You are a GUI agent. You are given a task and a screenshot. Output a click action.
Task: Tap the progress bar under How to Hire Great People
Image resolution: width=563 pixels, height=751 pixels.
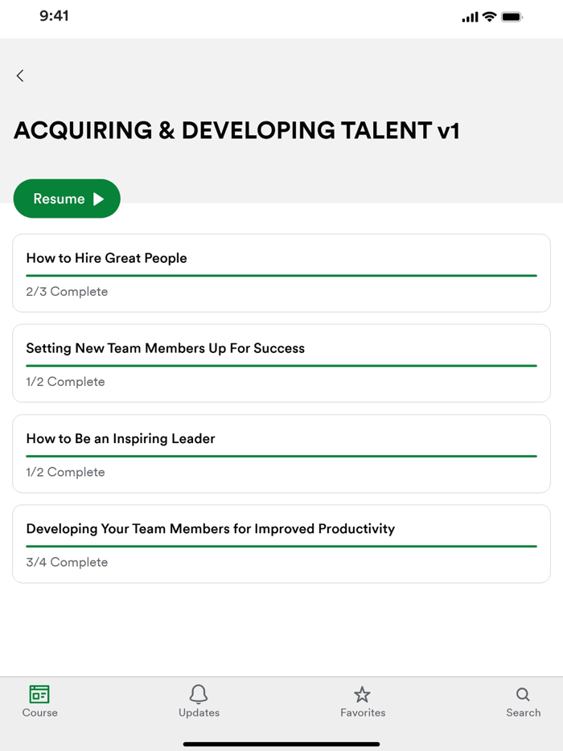click(281, 274)
